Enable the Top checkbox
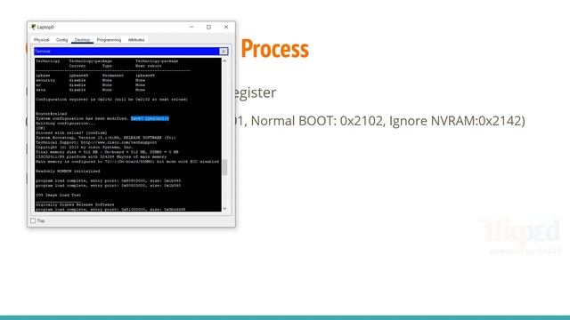570x320 pixels. [x=33, y=220]
